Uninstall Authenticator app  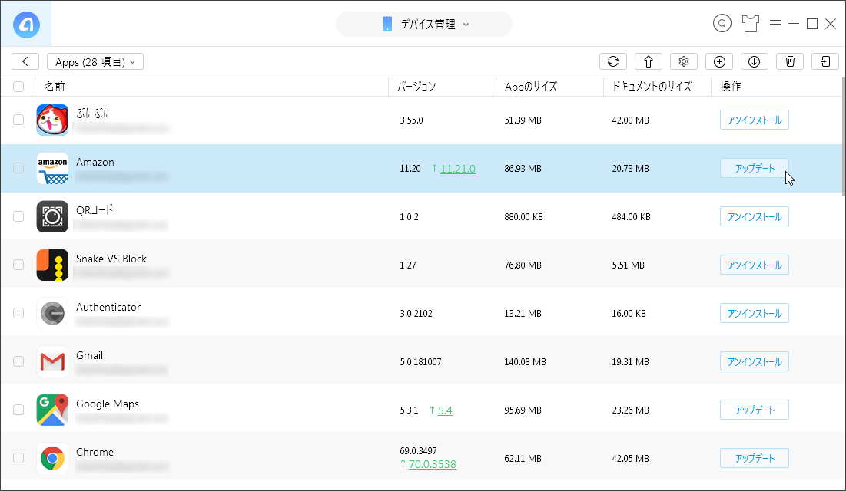pyautogui.click(x=755, y=312)
